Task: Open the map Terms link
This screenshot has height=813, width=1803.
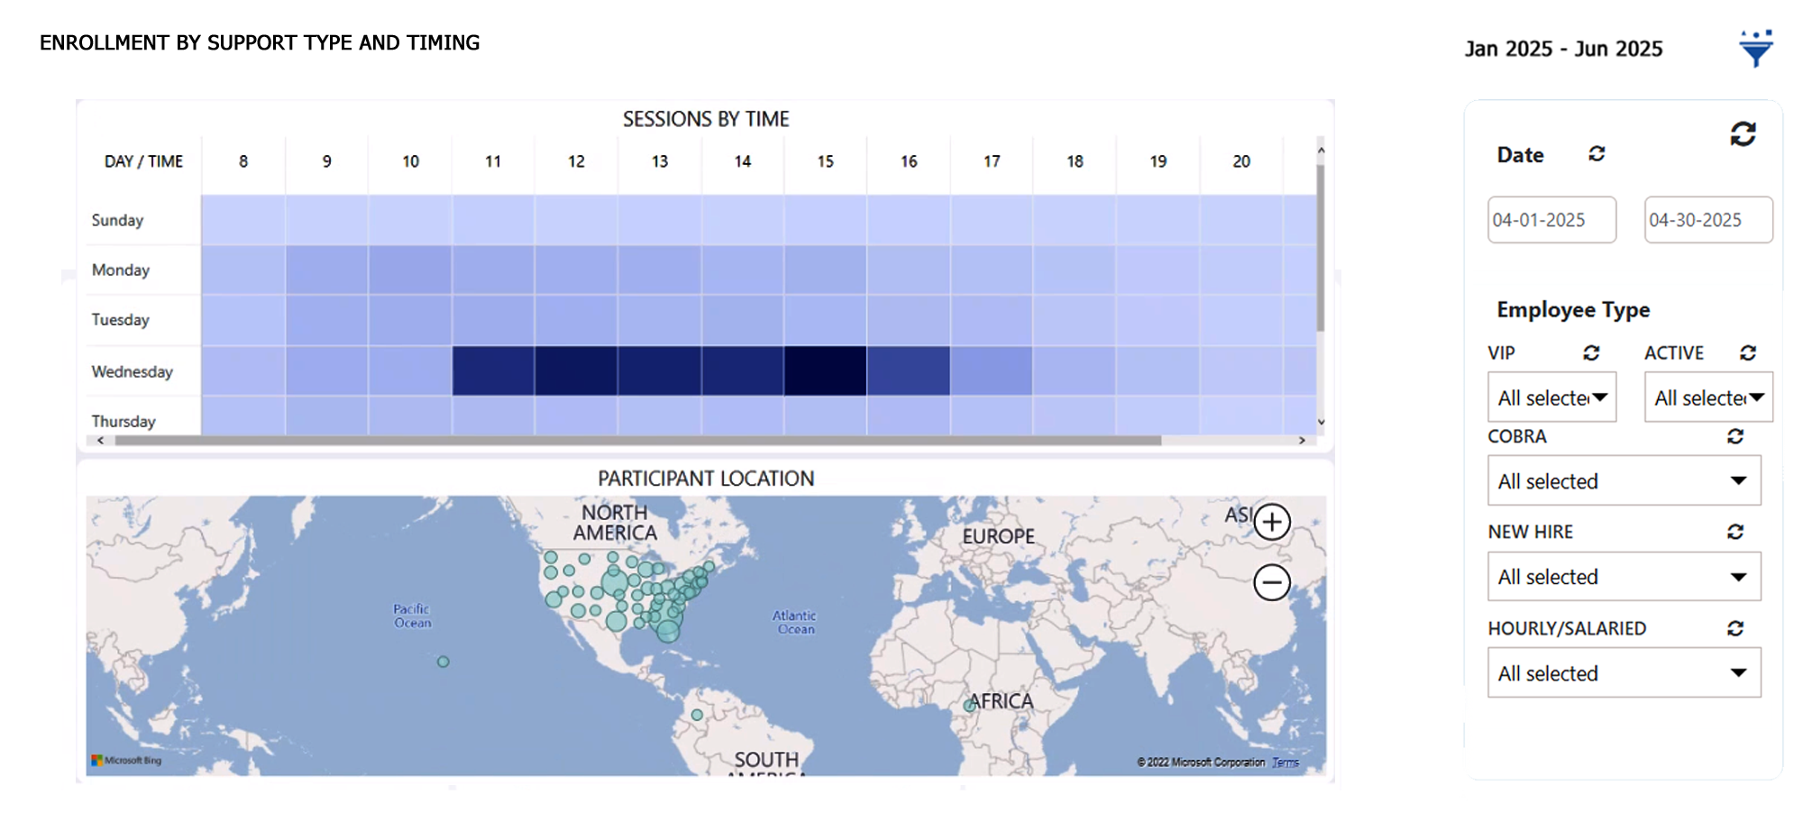Action: click(x=1286, y=763)
